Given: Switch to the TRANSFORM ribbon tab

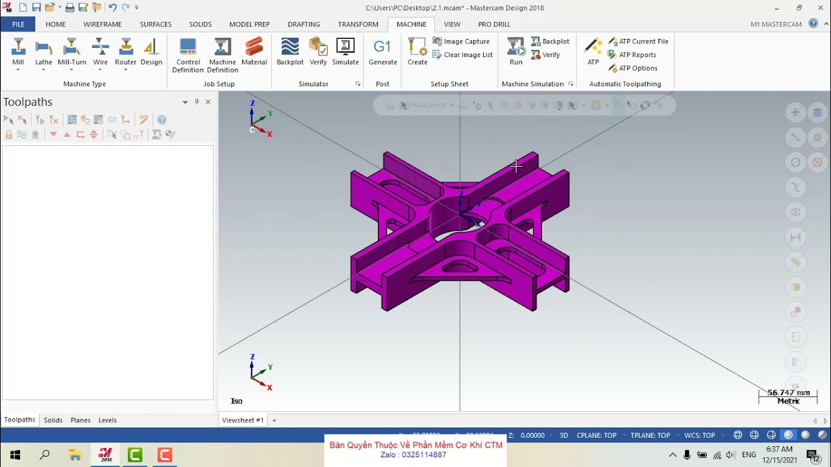Looking at the screenshot, I should click(x=358, y=25).
